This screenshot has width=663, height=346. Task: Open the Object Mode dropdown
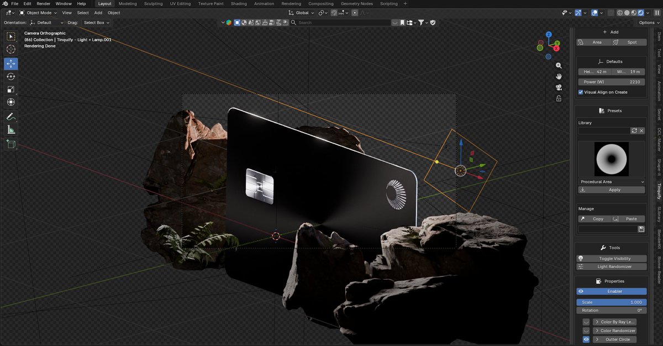[x=37, y=12]
